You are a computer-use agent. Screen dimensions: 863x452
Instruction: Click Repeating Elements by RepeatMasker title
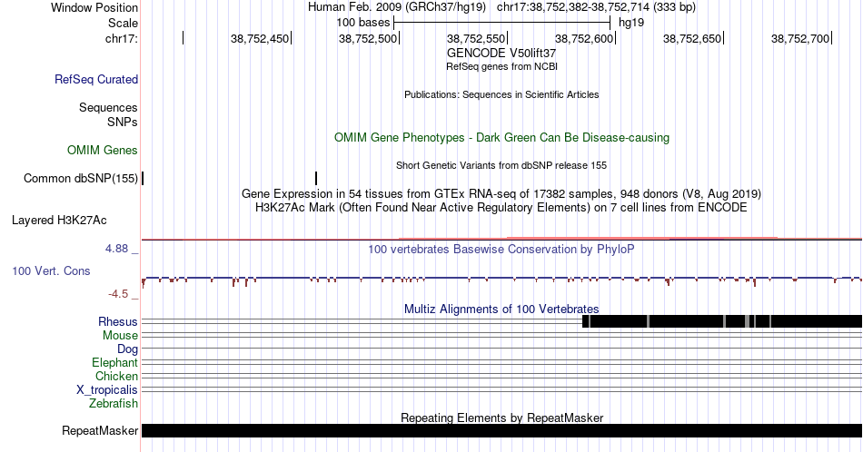click(501, 418)
